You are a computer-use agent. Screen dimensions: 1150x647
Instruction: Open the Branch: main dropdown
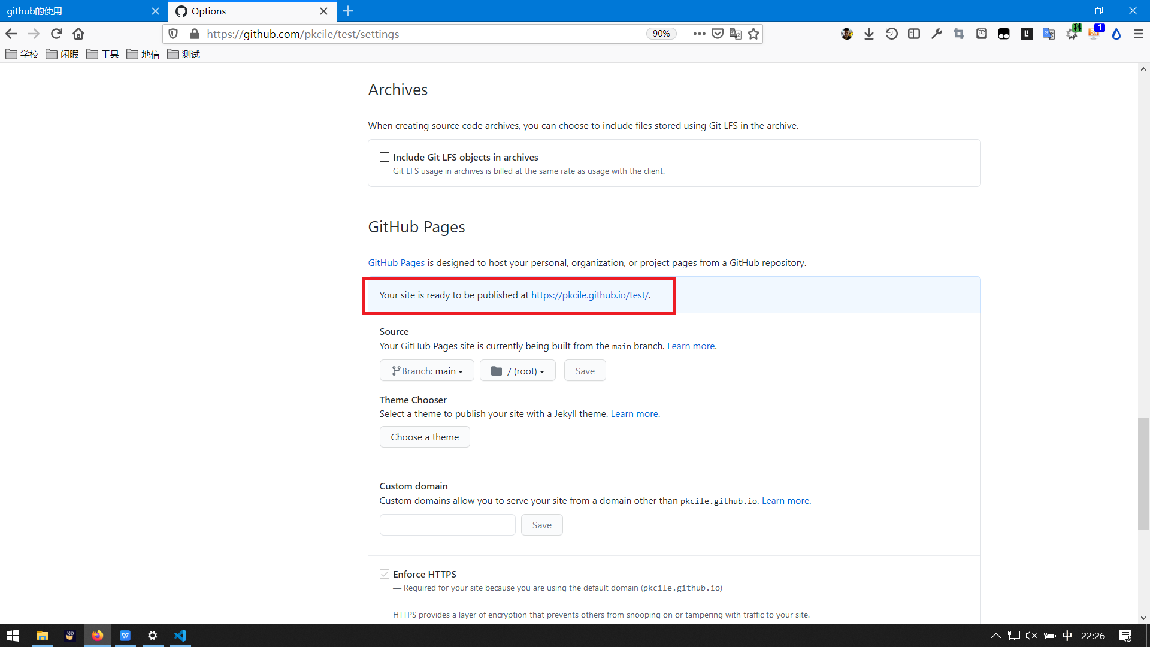(x=426, y=371)
